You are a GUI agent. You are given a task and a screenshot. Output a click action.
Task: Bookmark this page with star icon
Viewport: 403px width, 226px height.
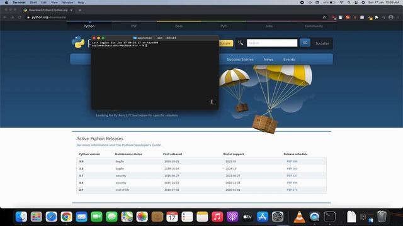324,17
